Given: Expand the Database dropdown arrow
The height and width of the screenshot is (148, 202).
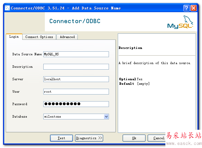Looking at the screenshot, I should pyautogui.click(x=106, y=117).
